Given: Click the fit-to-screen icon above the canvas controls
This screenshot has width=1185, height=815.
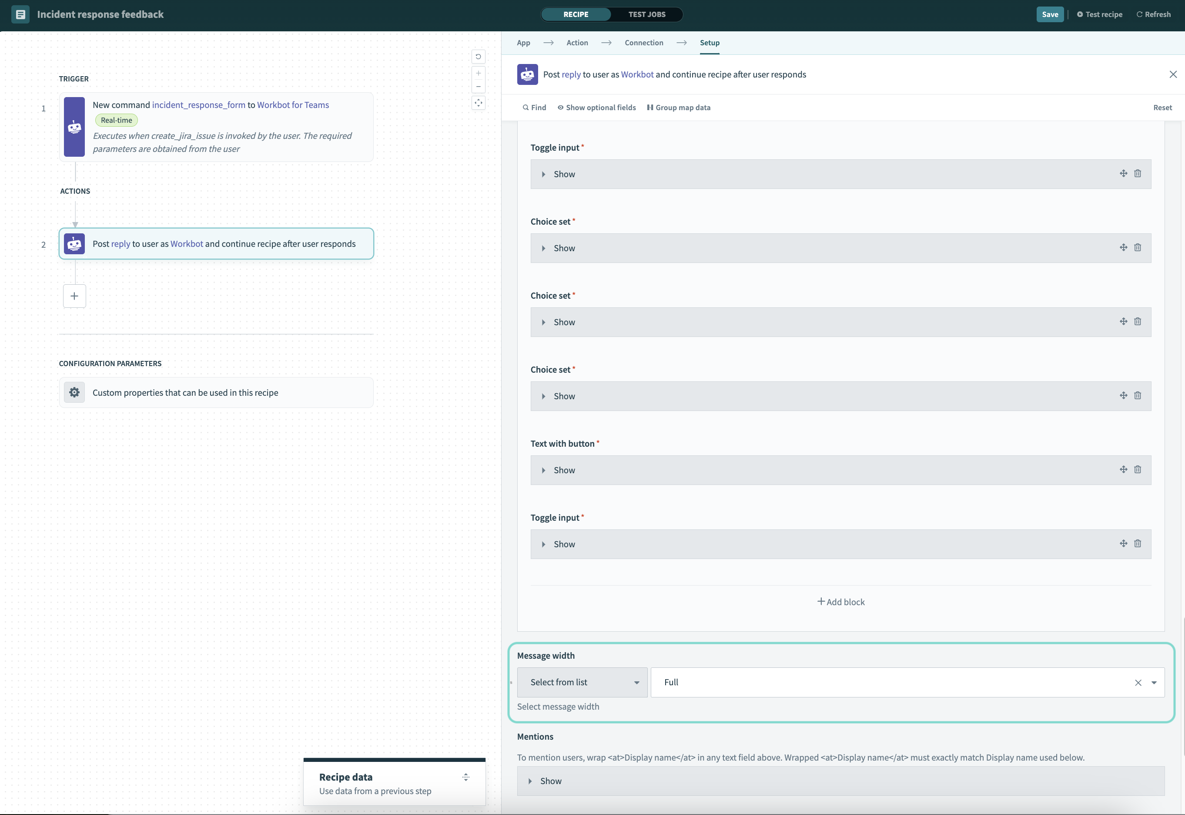Looking at the screenshot, I should (478, 103).
